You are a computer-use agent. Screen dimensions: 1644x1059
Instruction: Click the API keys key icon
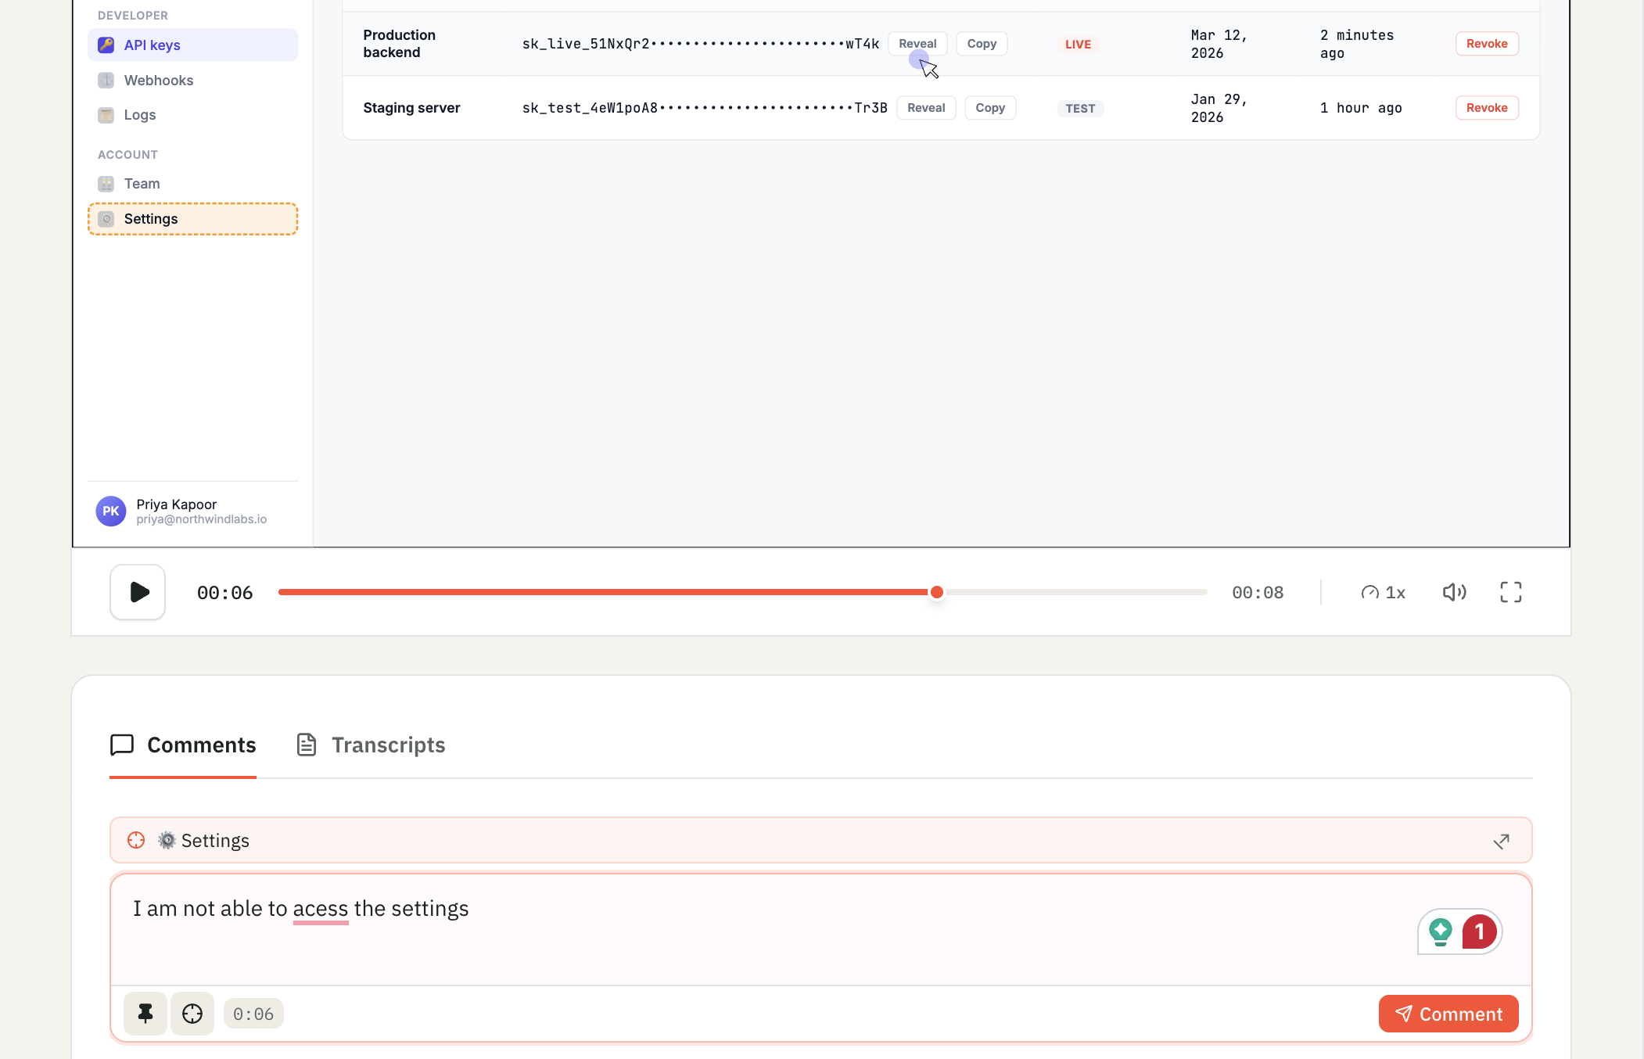pos(106,45)
